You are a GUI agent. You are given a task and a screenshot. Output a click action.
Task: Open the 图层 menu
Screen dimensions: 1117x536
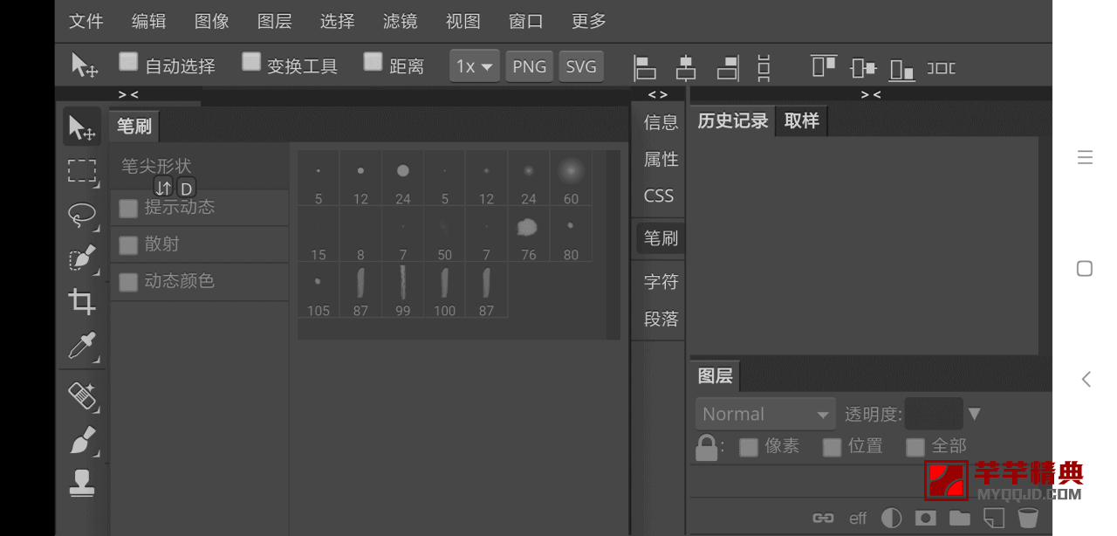click(x=275, y=21)
